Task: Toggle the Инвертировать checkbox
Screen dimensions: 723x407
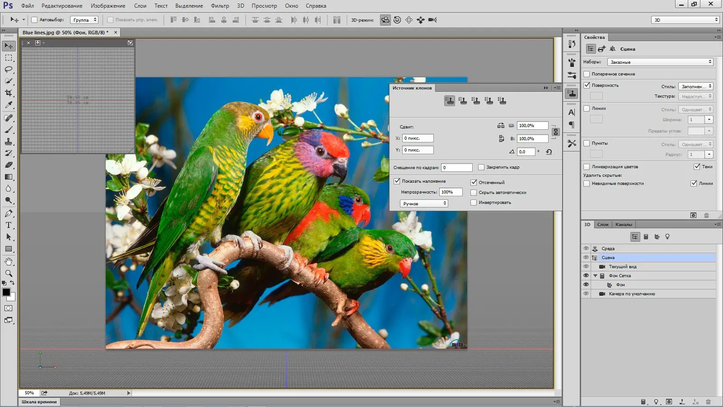Action: pyautogui.click(x=474, y=203)
